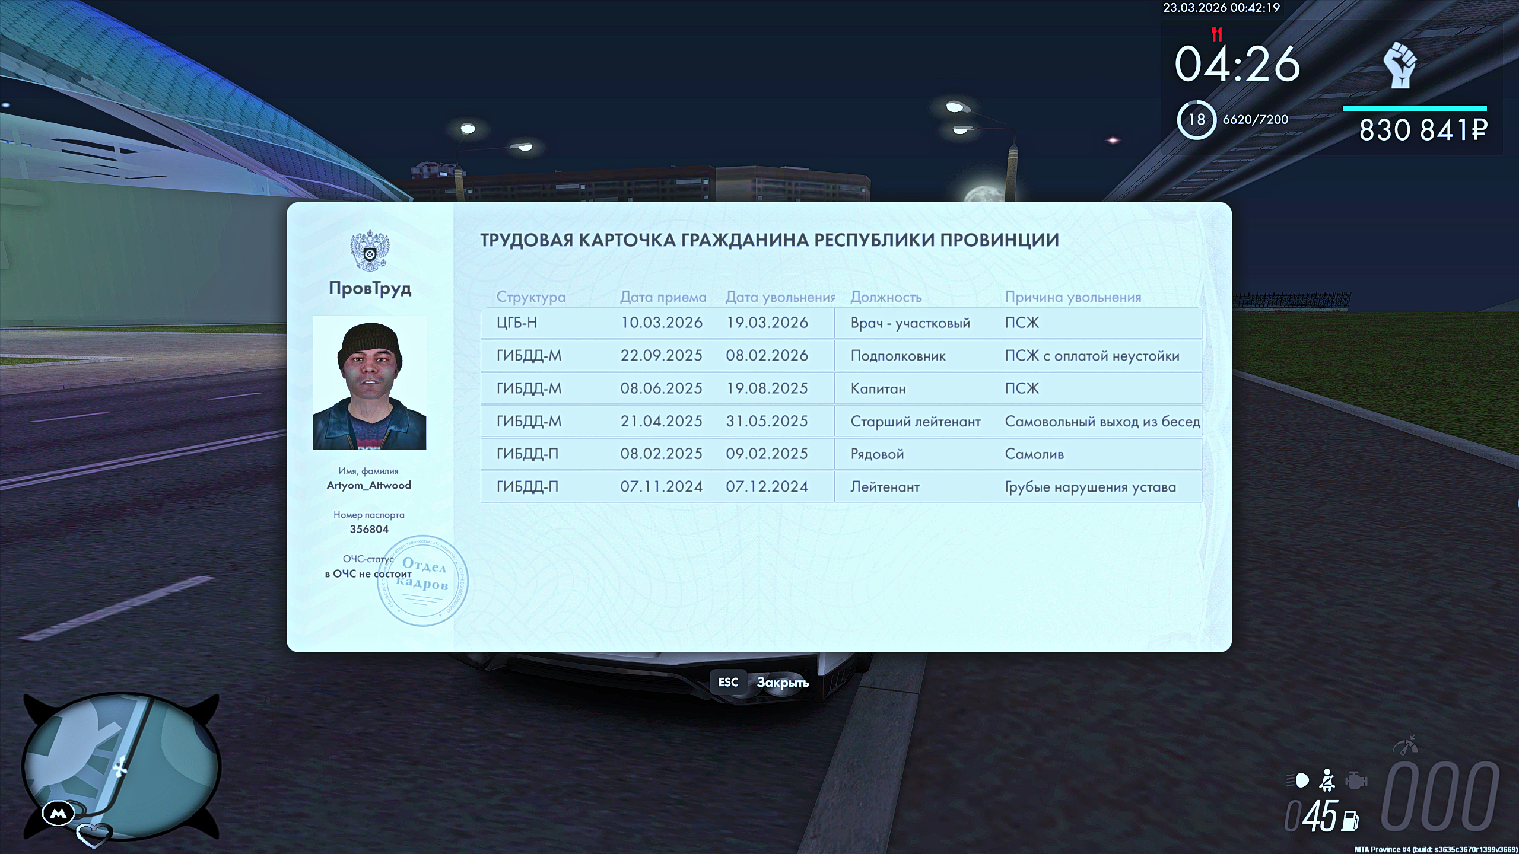Click the raised fist icon in HUD

coord(1400,65)
